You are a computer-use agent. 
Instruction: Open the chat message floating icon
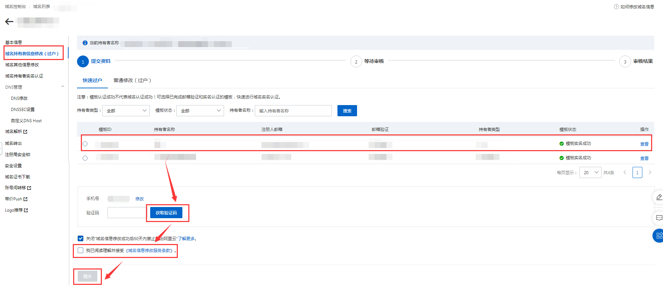click(659, 218)
